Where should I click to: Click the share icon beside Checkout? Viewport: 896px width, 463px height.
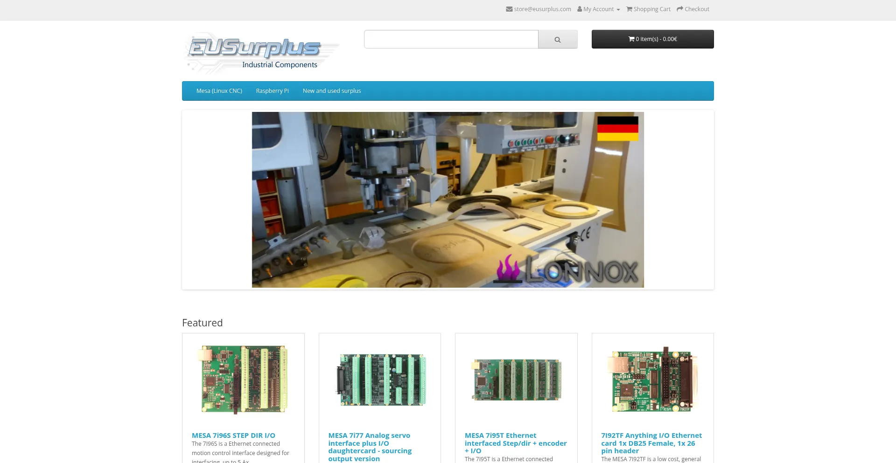click(680, 9)
